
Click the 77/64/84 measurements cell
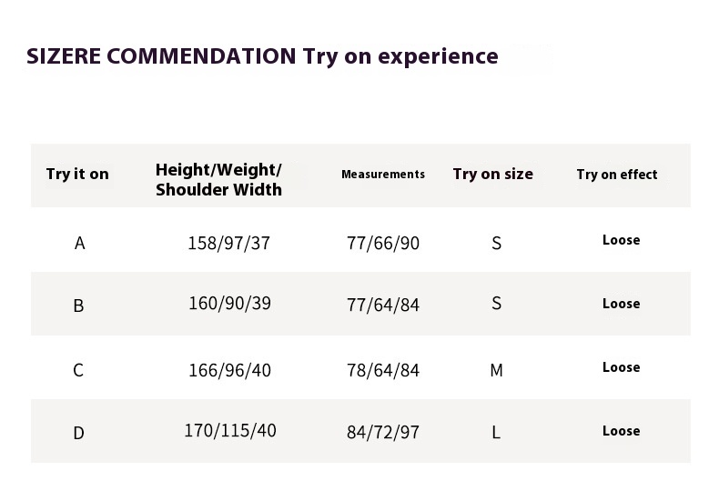(x=383, y=305)
